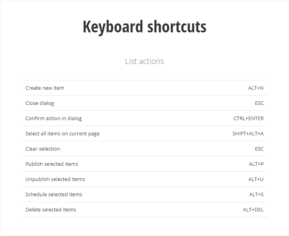The width and height of the screenshot is (289, 236).
Task: Select the Close dialog row label
Action: [40, 103]
